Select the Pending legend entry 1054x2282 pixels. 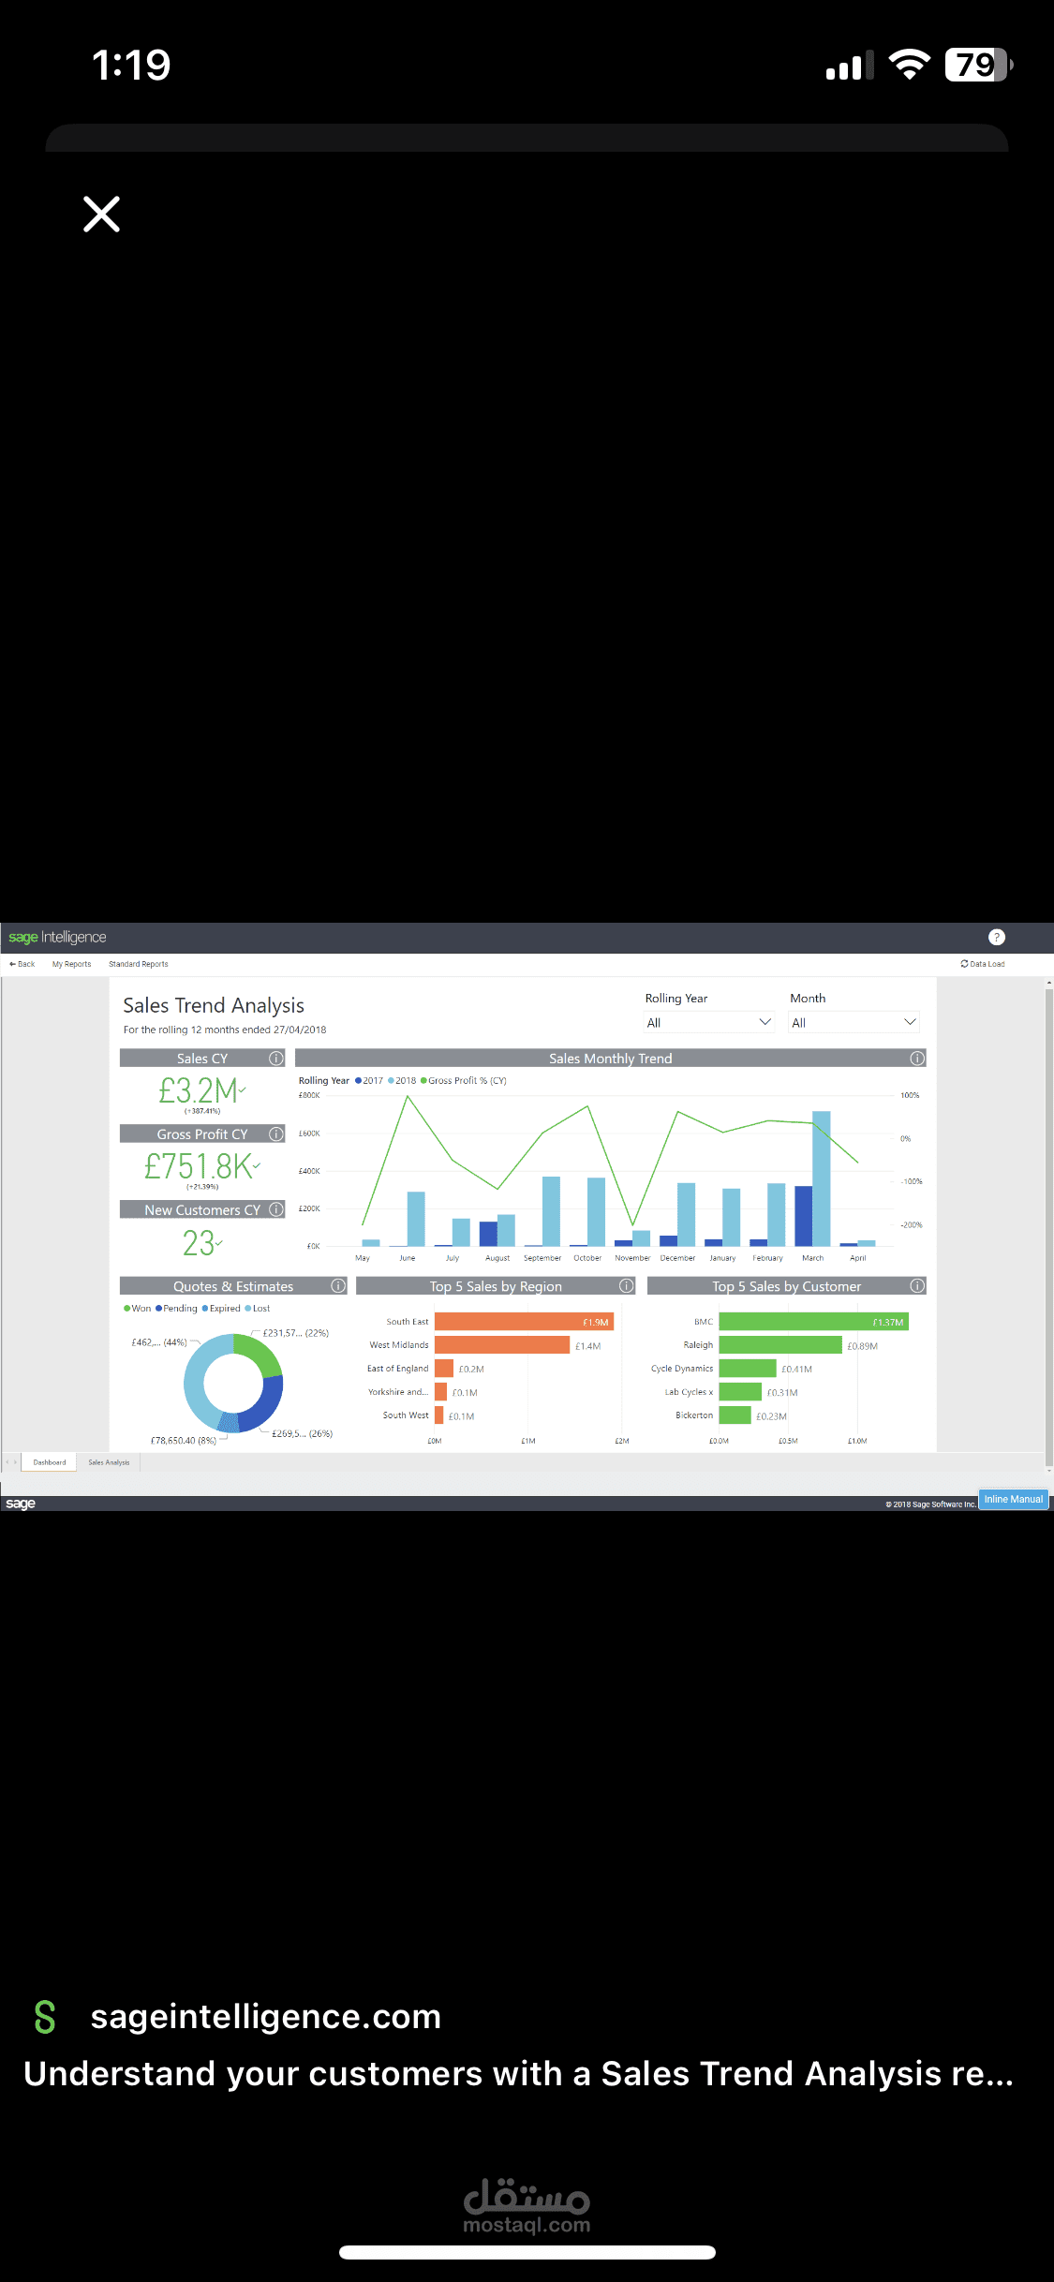coord(176,1309)
